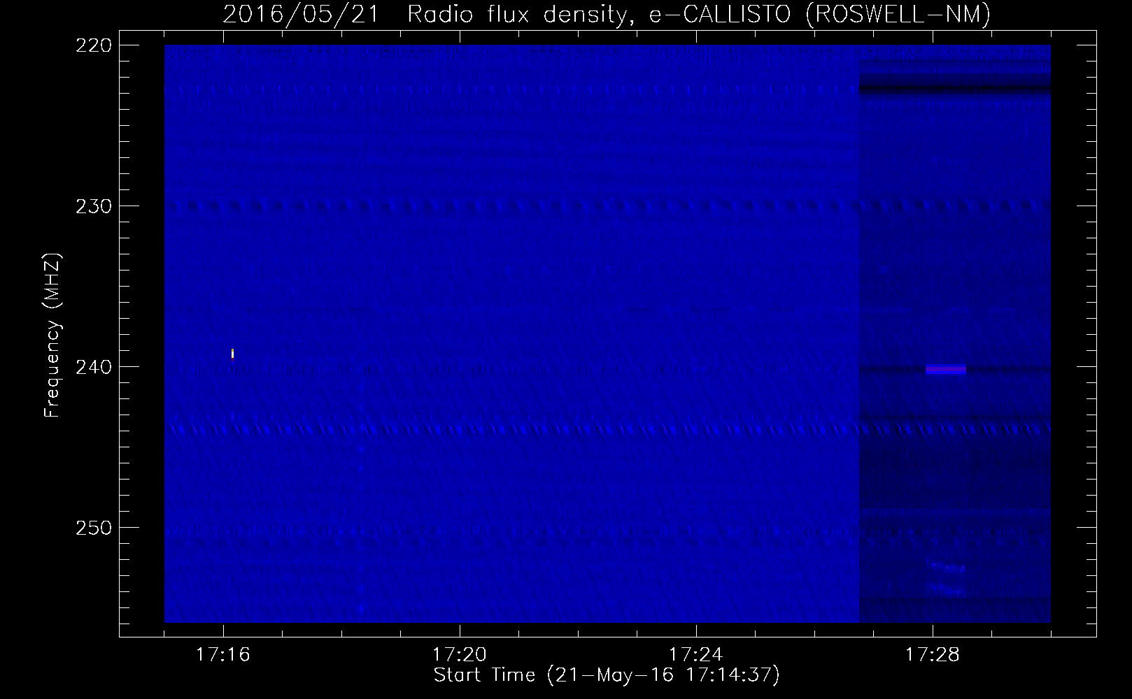The height and width of the screenshot is (699, 1132).
Task: Click the purple burst at 240 MHz
Action: coord(946,370)
